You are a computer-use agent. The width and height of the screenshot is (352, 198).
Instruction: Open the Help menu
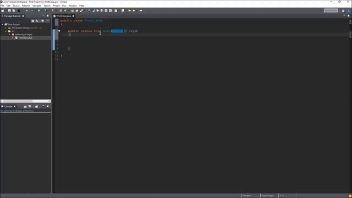[x=82, y=5]
